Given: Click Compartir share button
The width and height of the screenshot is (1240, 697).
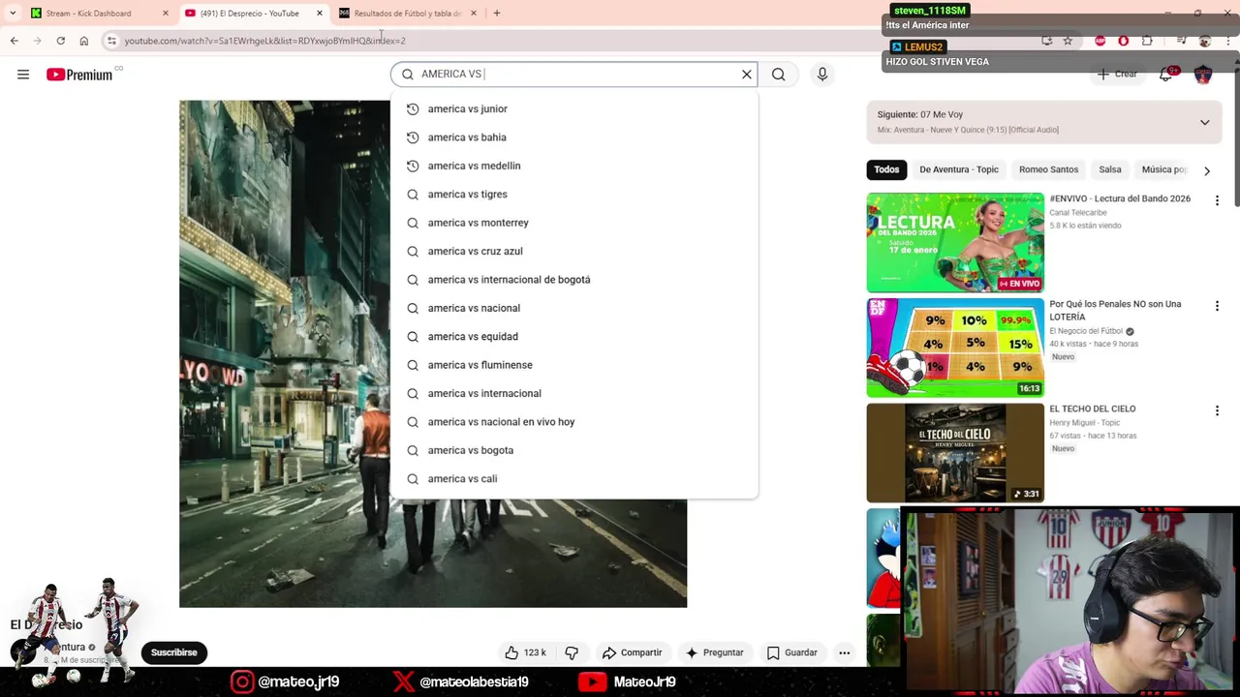Looking at the screenshot, I should (632, 652).
